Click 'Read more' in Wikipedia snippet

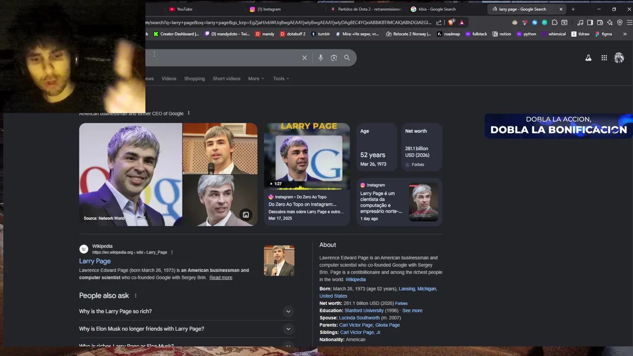click(221, 277)
